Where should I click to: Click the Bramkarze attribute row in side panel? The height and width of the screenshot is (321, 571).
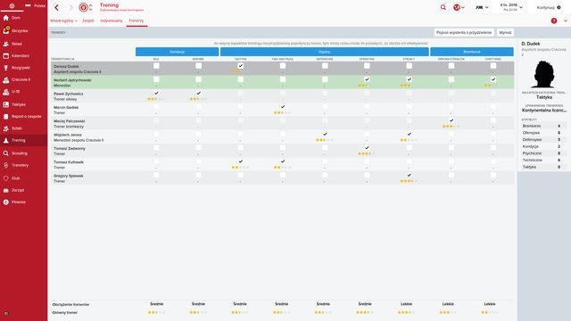(x=543, y=126)
